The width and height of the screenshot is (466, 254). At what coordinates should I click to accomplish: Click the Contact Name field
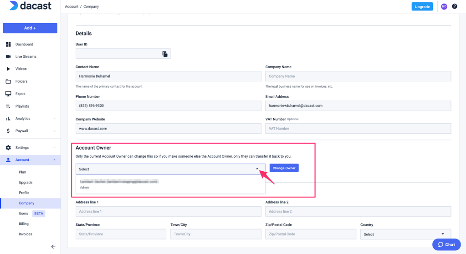click(169, 76)
